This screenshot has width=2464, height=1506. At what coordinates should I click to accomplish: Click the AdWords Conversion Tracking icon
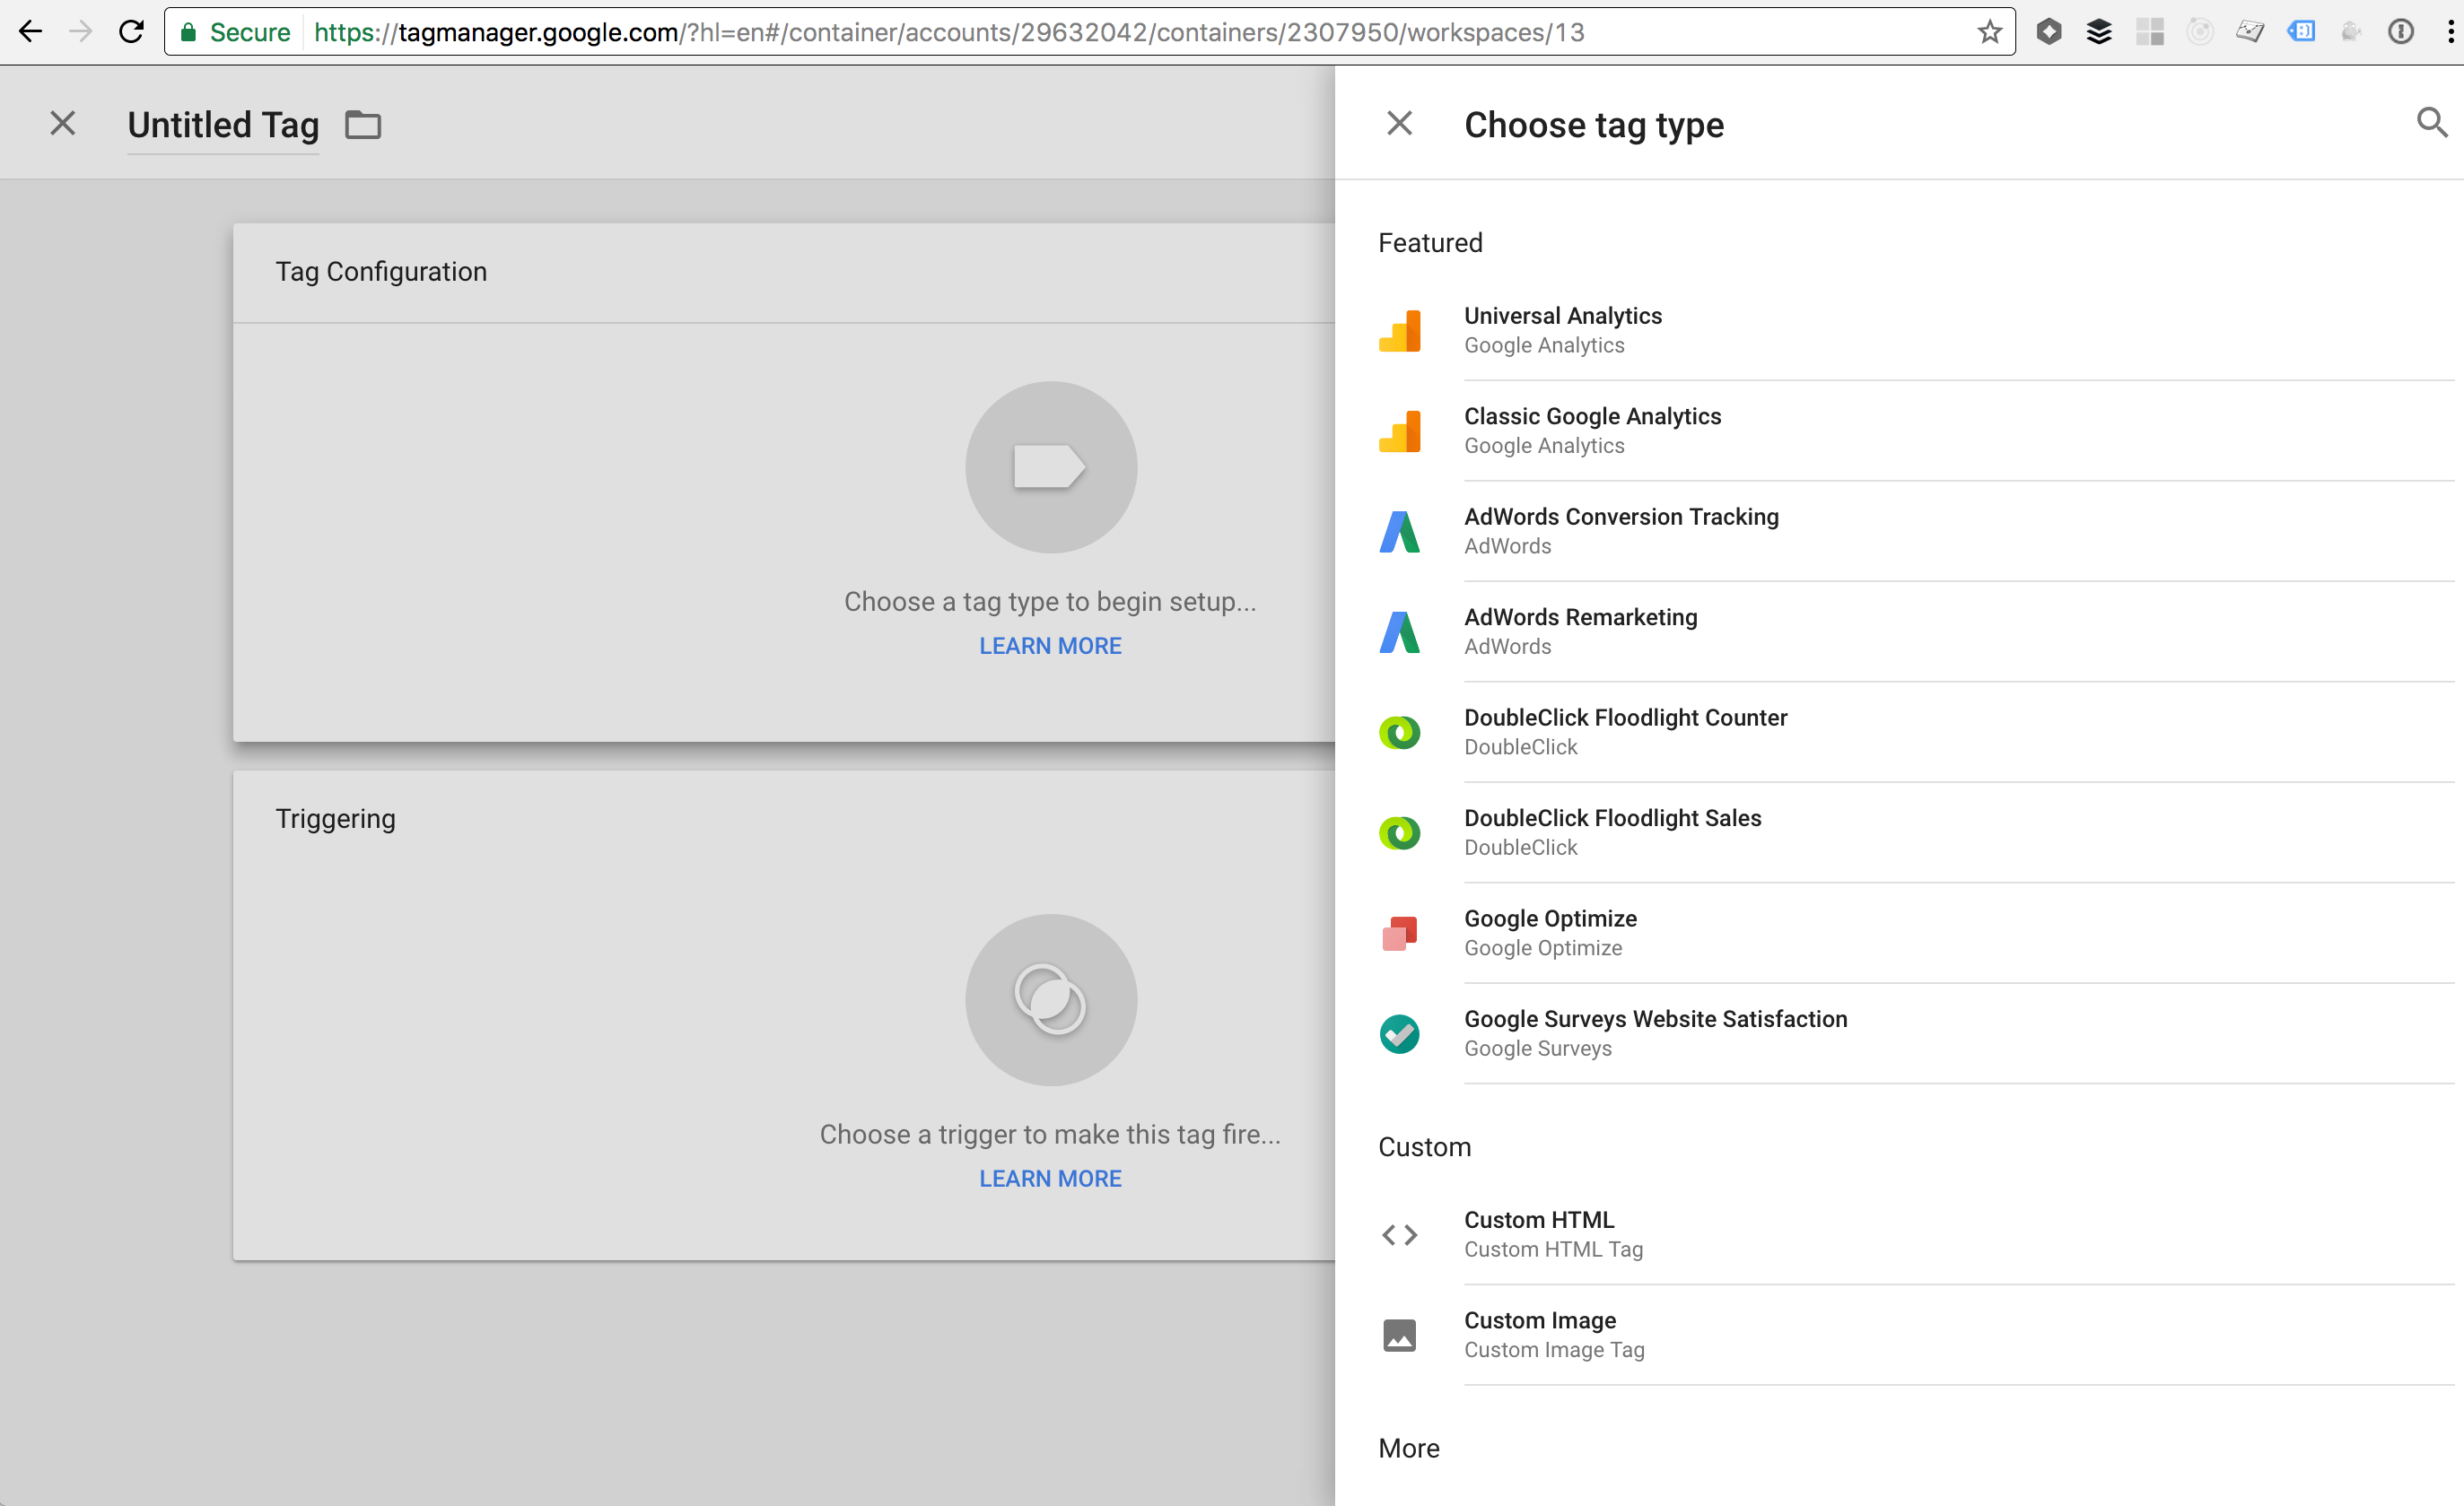pos(1399,532)
